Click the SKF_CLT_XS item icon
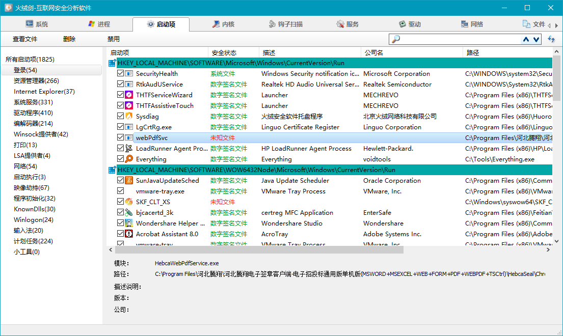 pos(129,202)
